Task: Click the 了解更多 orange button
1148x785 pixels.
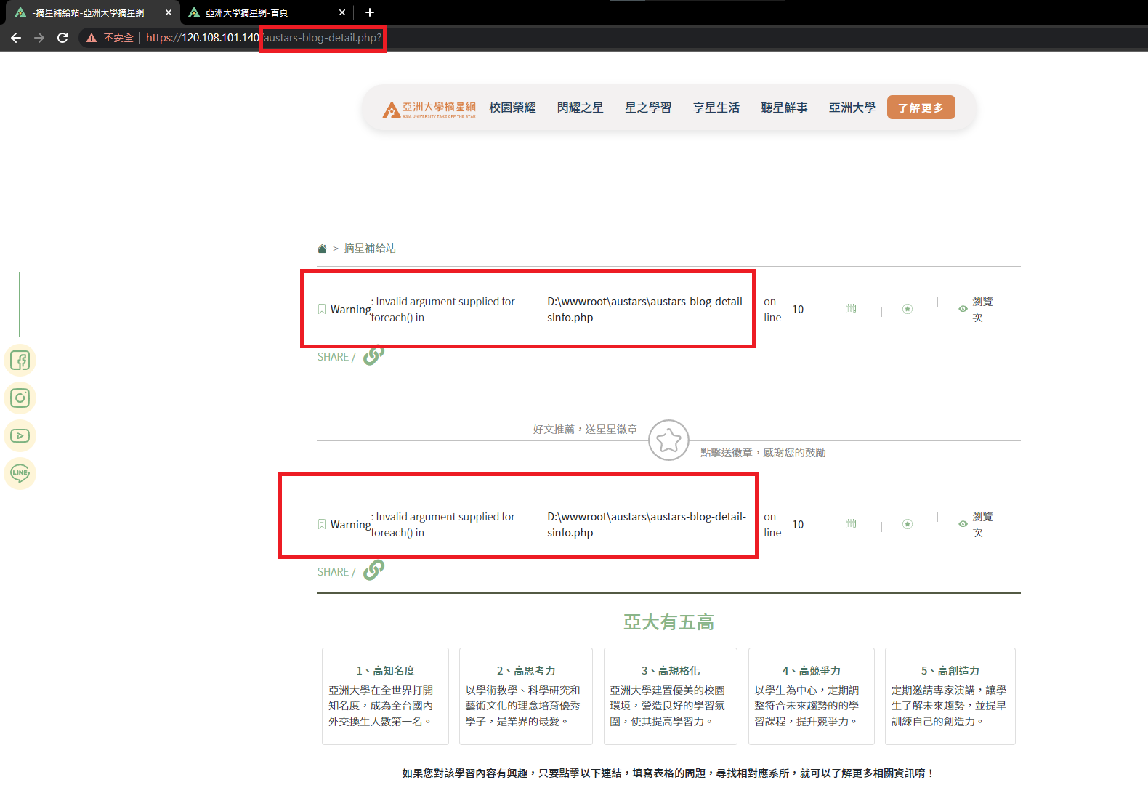Action: tap(921, 108)
